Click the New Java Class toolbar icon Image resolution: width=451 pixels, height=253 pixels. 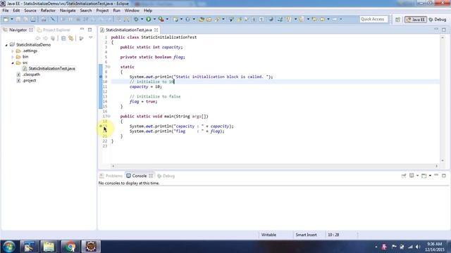(187, 19)
